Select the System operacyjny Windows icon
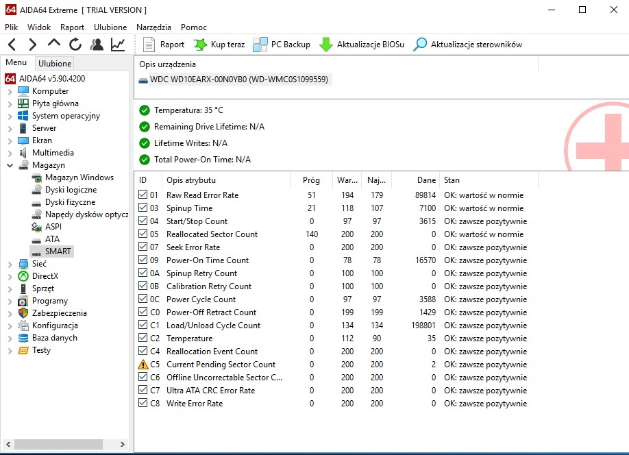Image resolution: width=629 pixels, height=455 pixels. tap(23, 116)
